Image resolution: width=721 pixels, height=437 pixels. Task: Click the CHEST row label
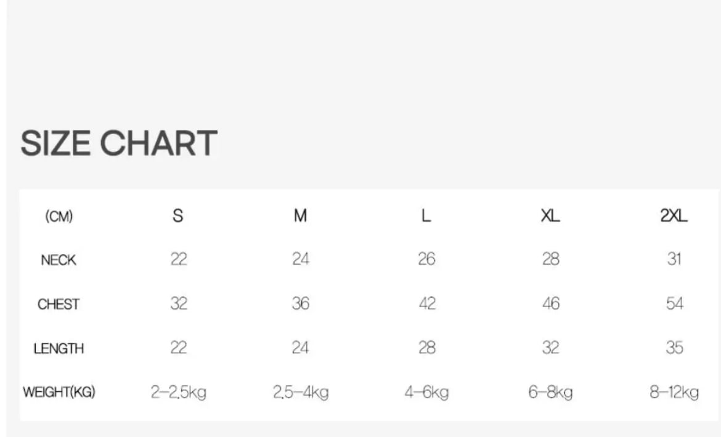(x=59, y=304)
